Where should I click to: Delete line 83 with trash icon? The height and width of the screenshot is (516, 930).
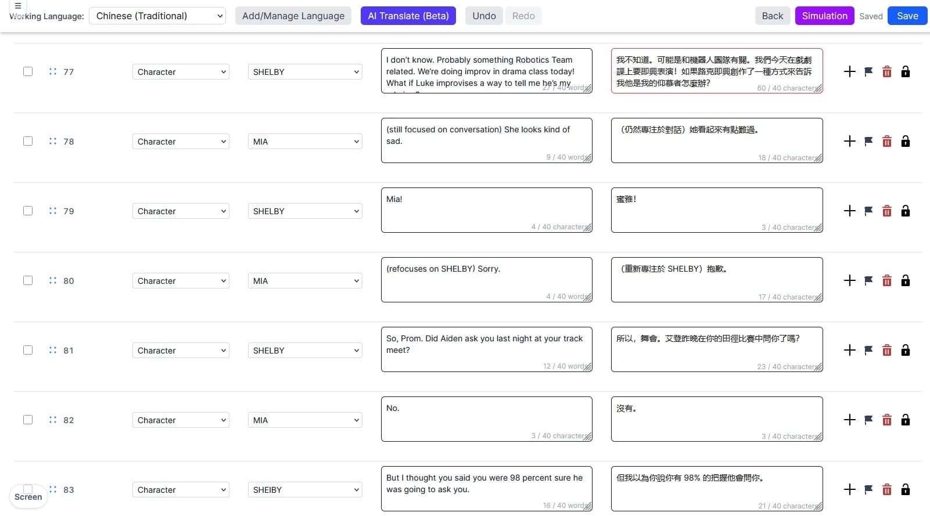tap(887, 489)
